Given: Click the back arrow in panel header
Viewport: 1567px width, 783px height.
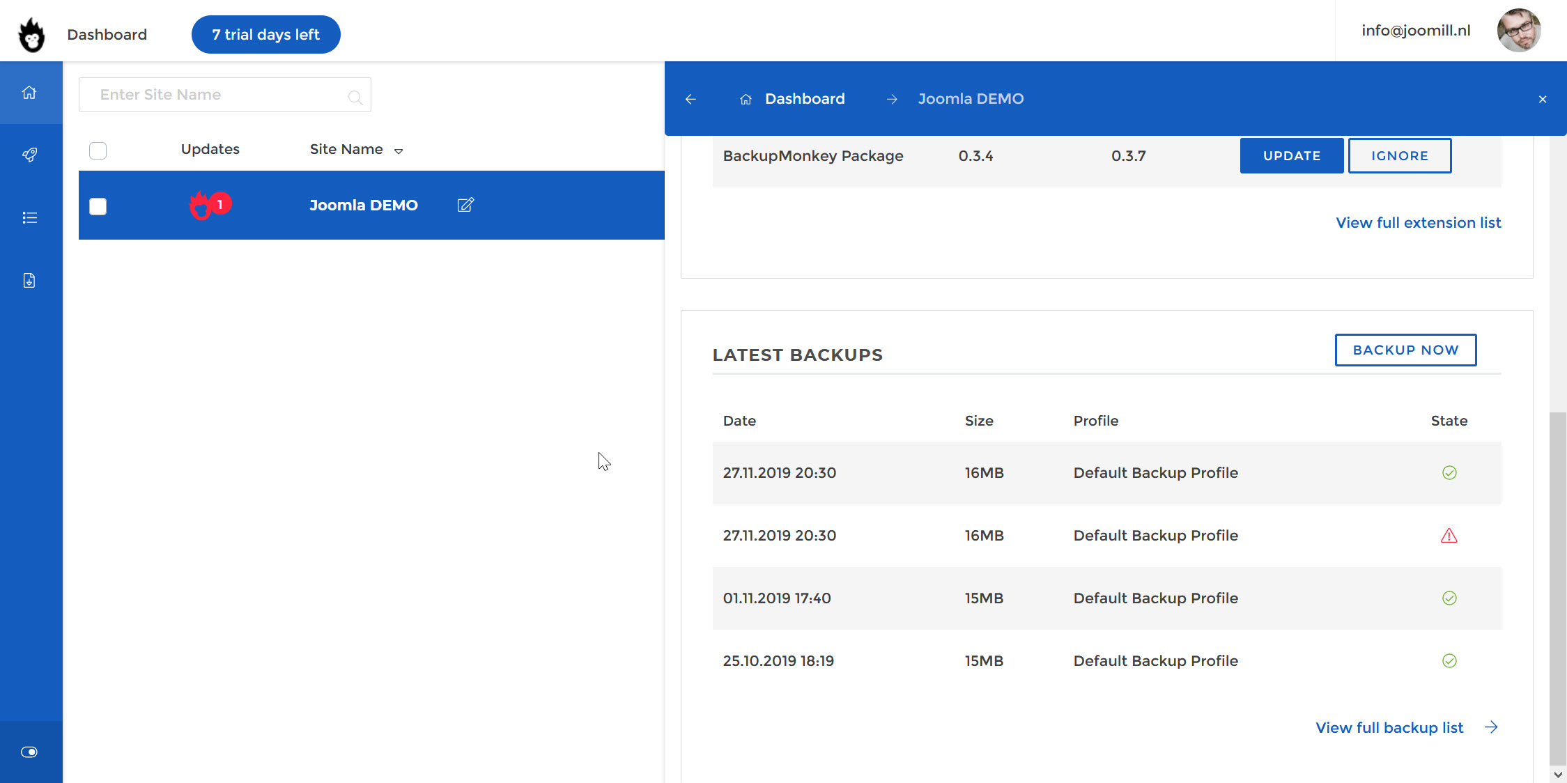Looking at the screenshot, I should 690,99.
